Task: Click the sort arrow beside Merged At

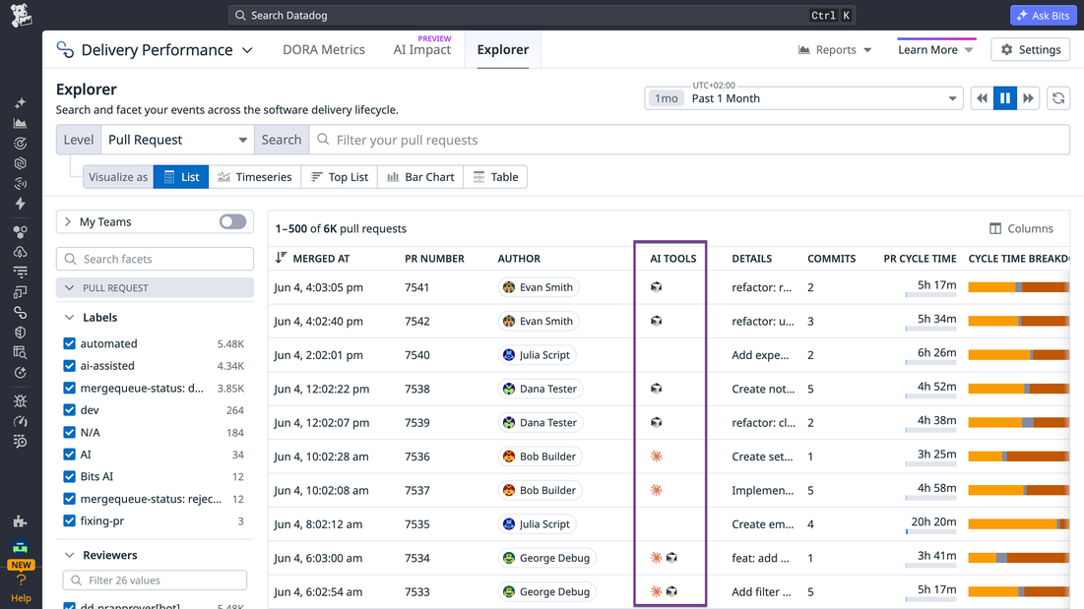Action: pos(281,258)
